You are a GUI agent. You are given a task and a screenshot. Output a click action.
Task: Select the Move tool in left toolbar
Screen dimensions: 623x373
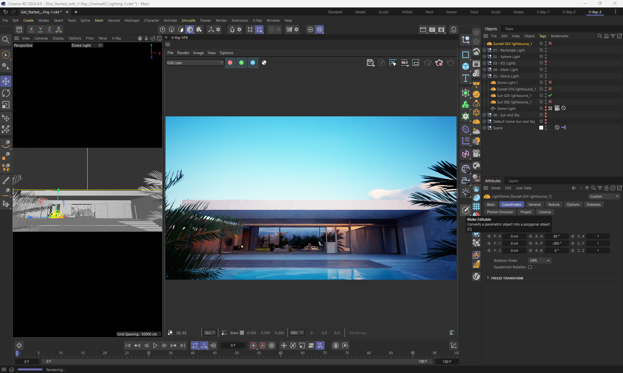[x=6, y=81]
